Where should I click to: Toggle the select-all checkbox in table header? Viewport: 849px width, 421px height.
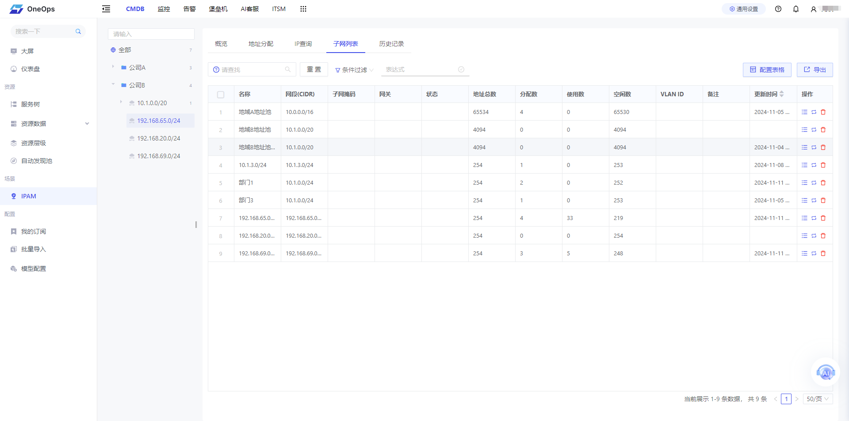click(221, 95)
